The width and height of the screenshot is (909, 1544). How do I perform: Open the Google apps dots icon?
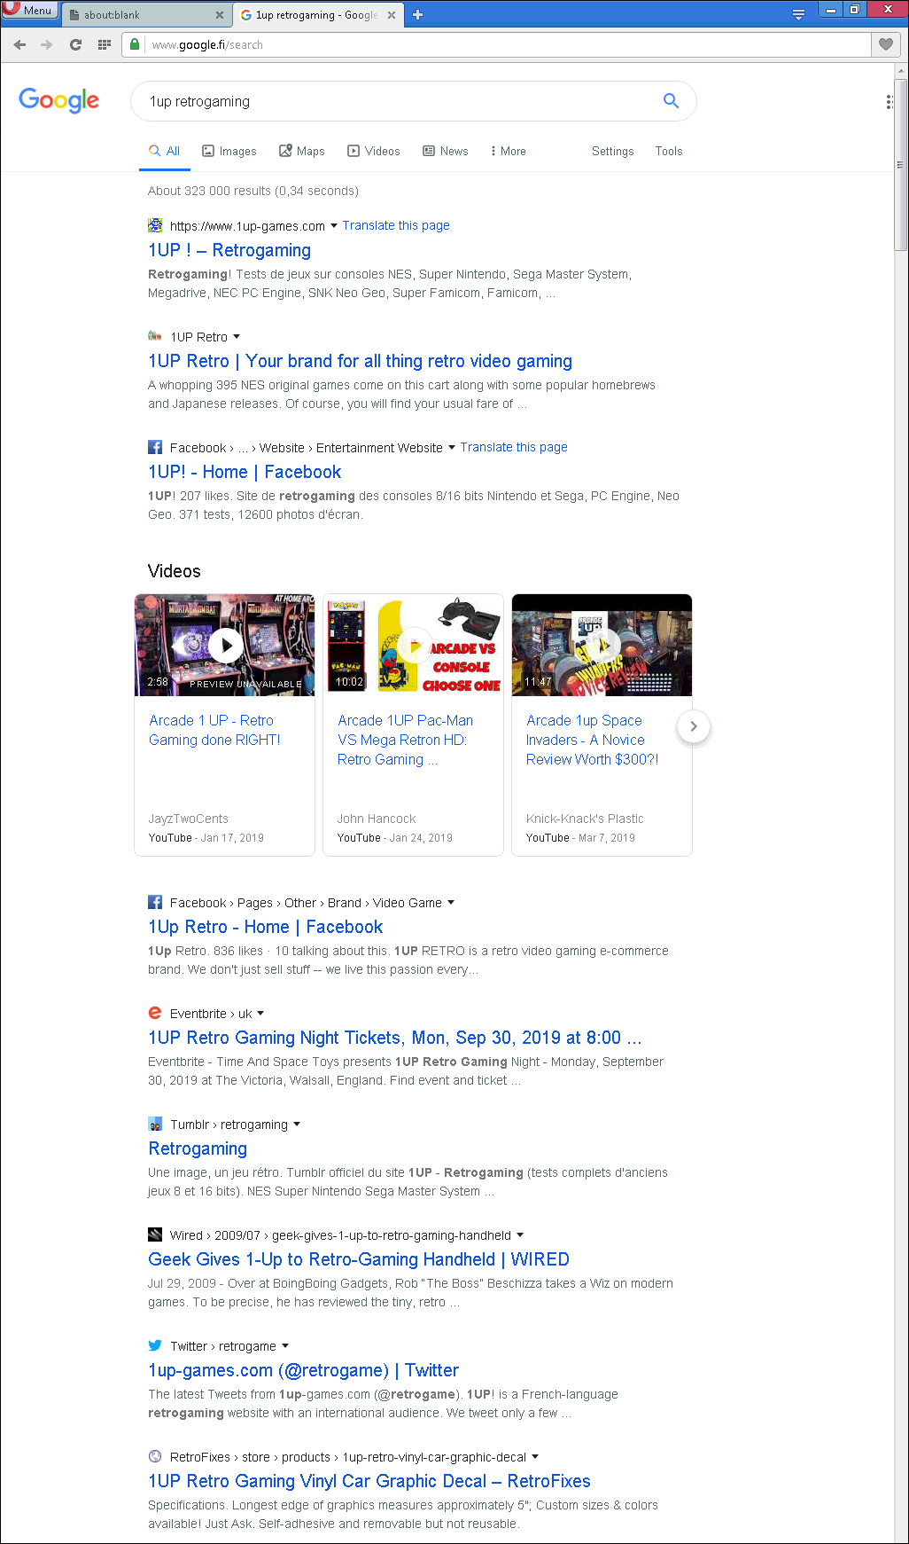tap(889, 101)
